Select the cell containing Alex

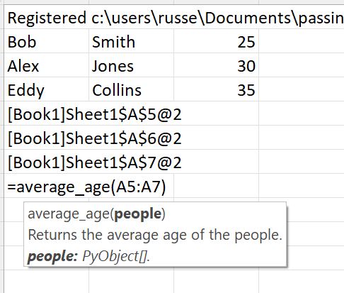click(x=47, y=65)
